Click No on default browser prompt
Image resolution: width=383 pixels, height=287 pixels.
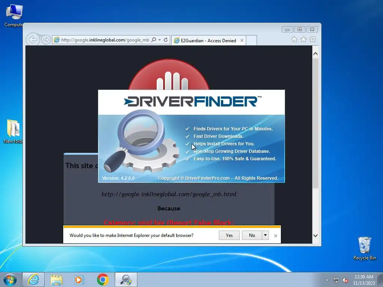pos(252,235)
